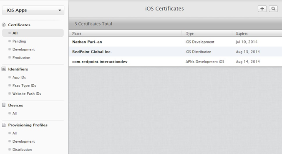Click the Aug 13, 2014 expiry date
The width and height of the screenshot is (282, 154).
coord(248,52)
